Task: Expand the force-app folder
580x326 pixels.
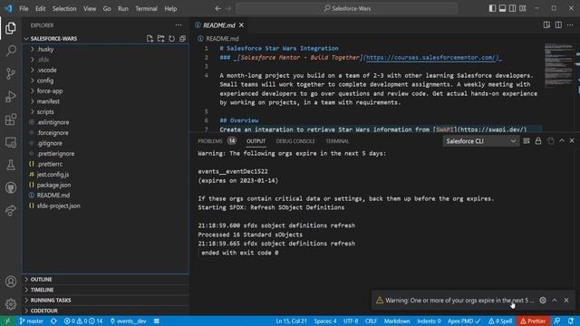Action: pos(106,91)
